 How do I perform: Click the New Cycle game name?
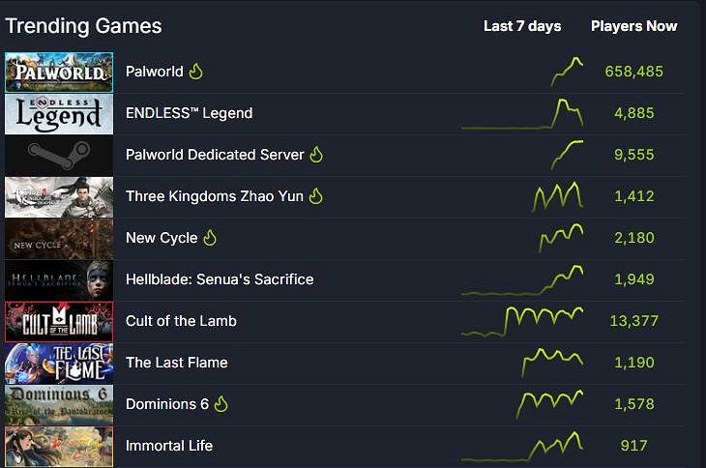[x=162, y=238]
